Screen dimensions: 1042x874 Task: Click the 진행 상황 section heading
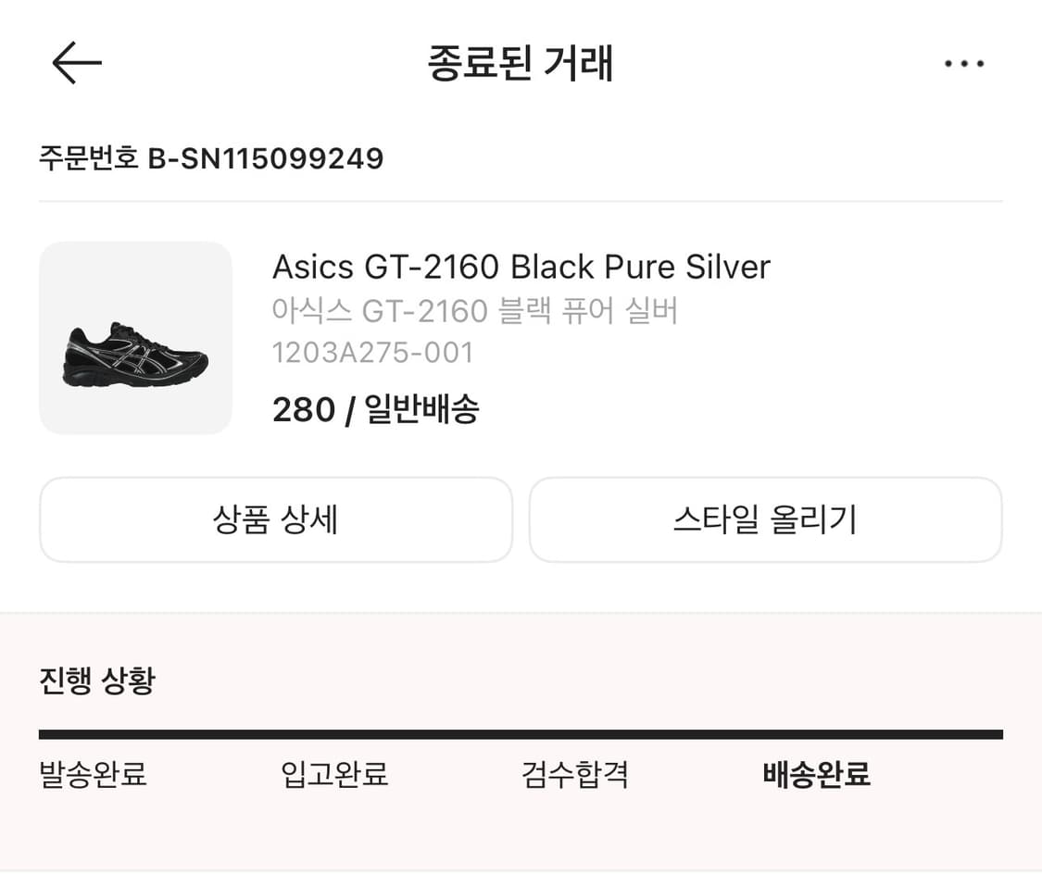98,680
